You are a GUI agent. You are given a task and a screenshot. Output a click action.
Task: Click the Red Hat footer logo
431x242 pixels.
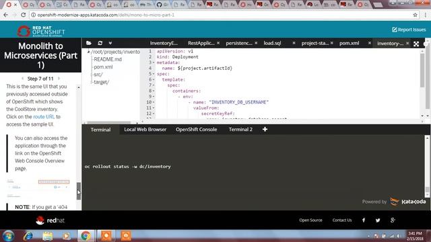point(50,220)
